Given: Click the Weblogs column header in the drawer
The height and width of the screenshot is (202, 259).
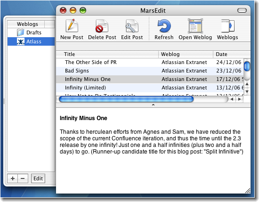Looking at the screenshot, I should coord(26,24).
